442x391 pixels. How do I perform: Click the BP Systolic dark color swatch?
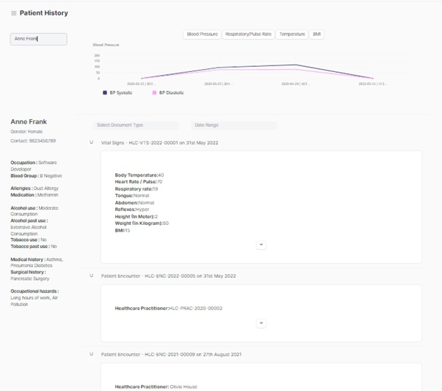pos(106,93)
